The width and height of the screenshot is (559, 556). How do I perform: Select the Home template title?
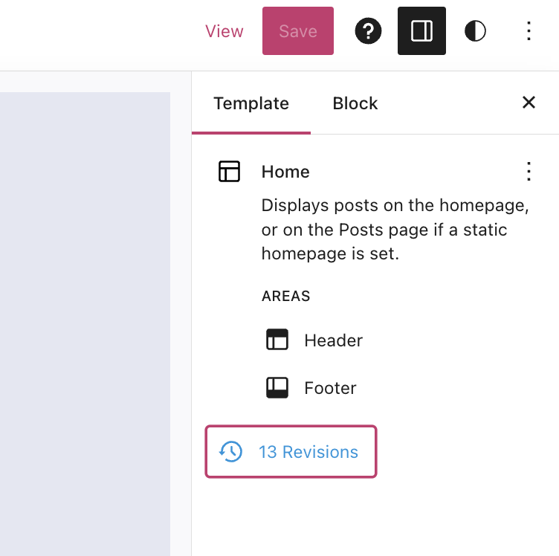285,172
